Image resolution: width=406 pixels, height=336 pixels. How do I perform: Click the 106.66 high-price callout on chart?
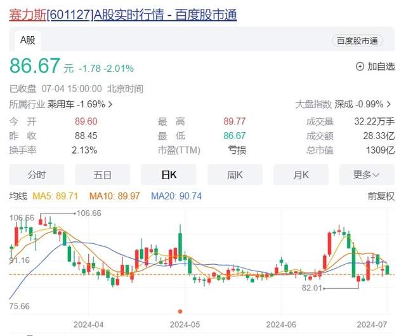pos(89,213)
